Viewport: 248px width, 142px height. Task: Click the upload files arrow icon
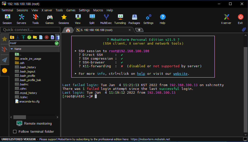coord(23,37)
